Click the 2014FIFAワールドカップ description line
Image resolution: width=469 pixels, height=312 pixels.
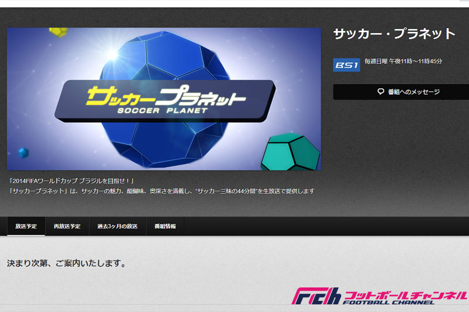point(72,181)
